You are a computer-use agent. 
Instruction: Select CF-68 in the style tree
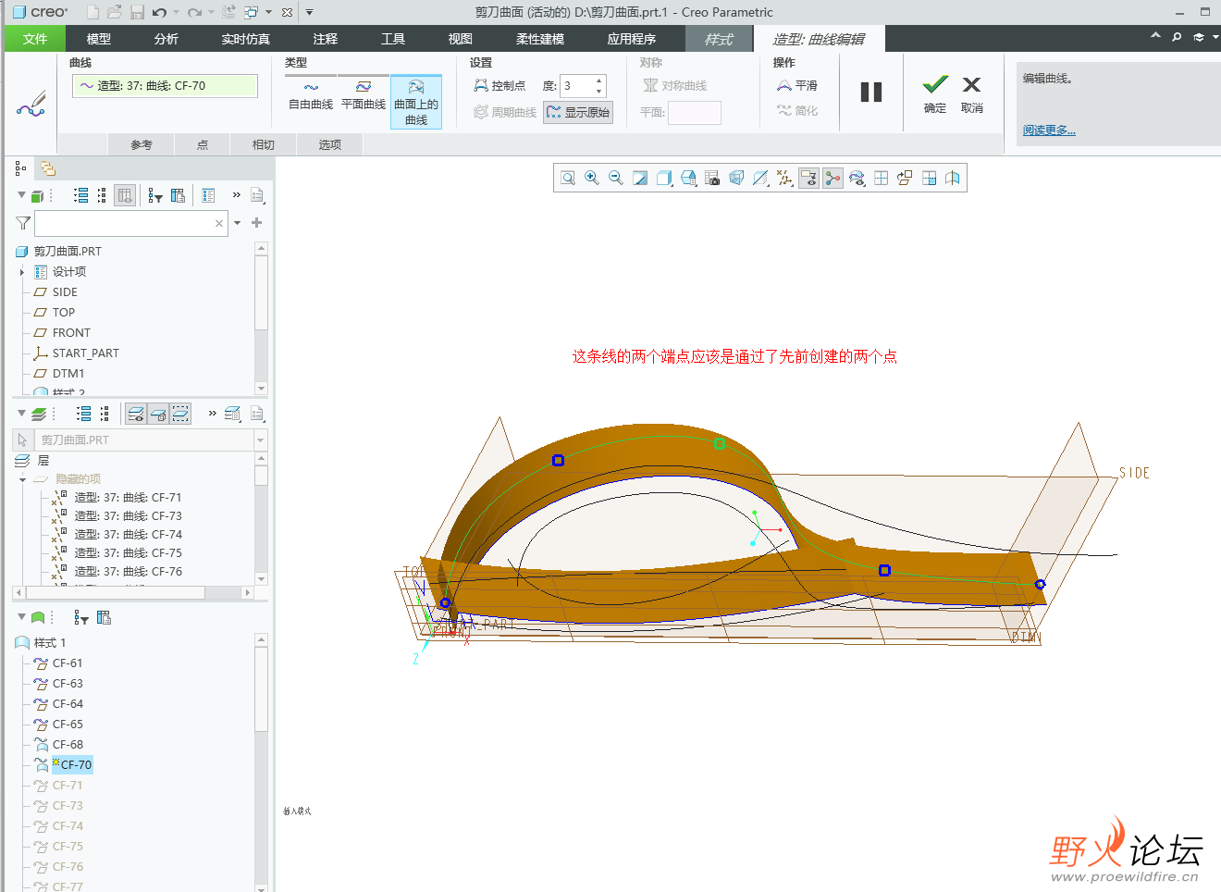tap(68, 745)
